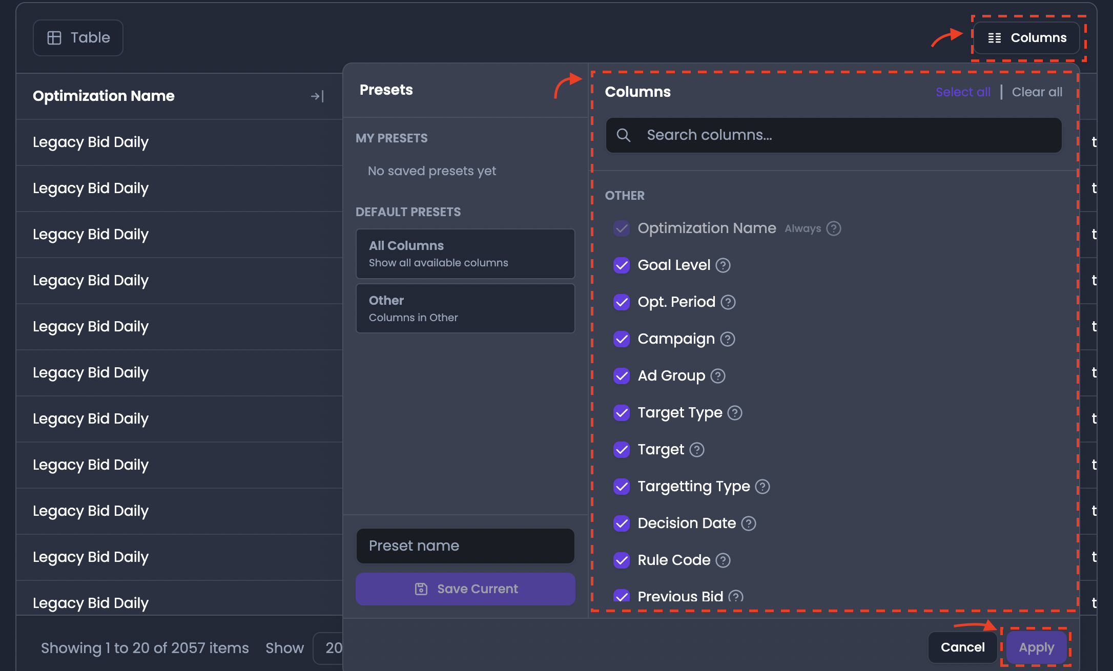Toggle the Rule Code checkbox
Screen dimensions: 1113x671
(622, 560)
